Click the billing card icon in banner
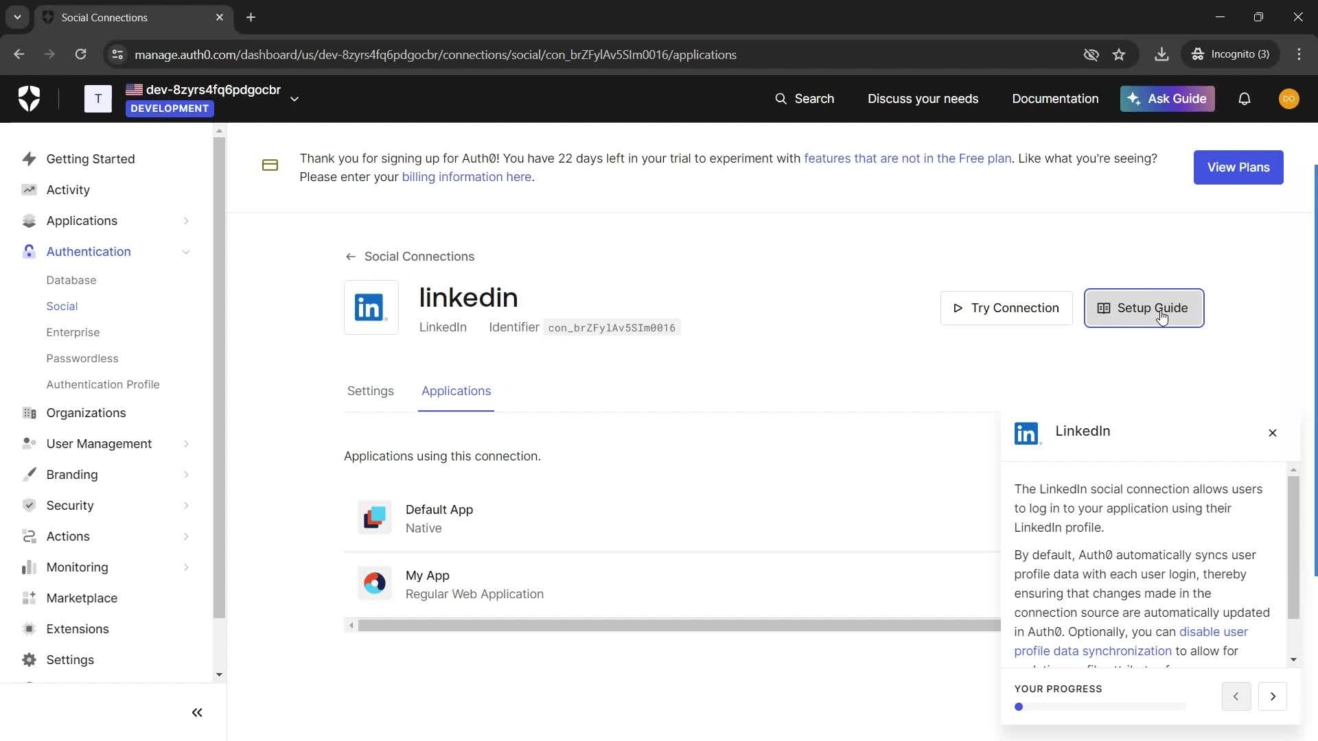This screenshot has height=741, width=1318. (x=270, y=165)
